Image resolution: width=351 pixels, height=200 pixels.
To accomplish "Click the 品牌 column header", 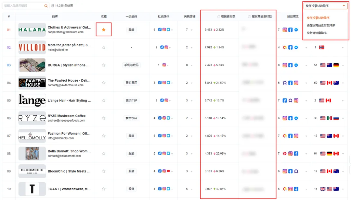I will click(55, 16).
